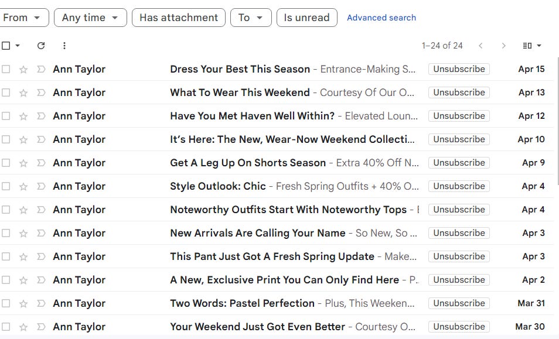
Task: Star the Your Weekend Just Got Even Better email
Action: click(x=23, y=327)
